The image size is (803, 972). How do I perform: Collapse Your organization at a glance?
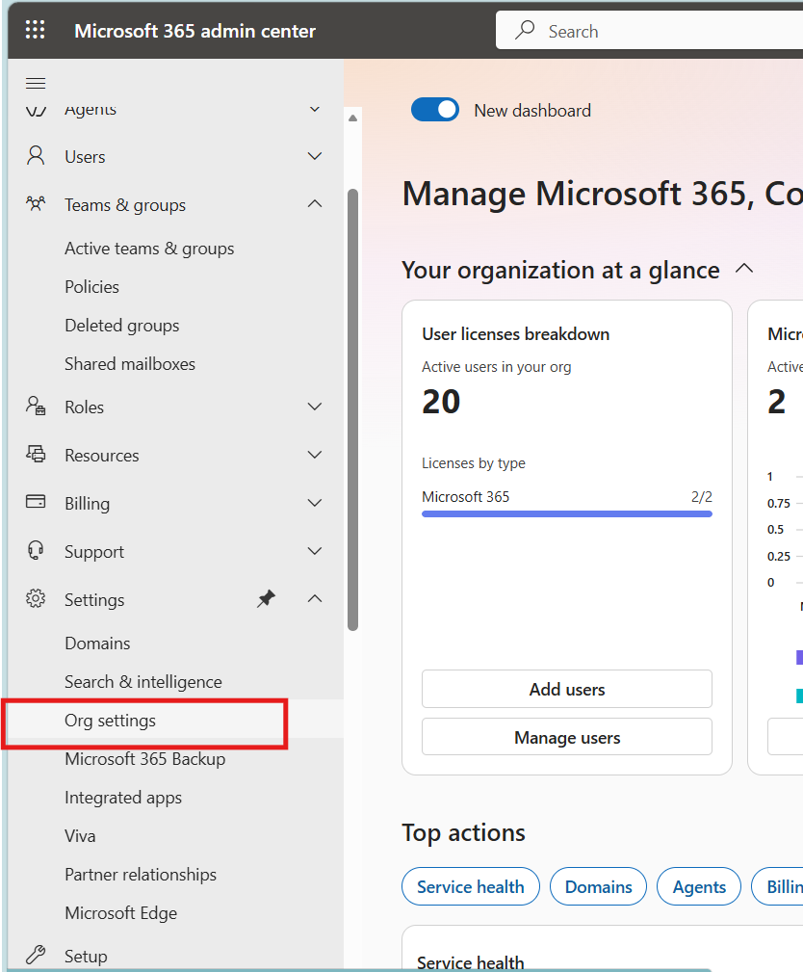coord(744,269)
